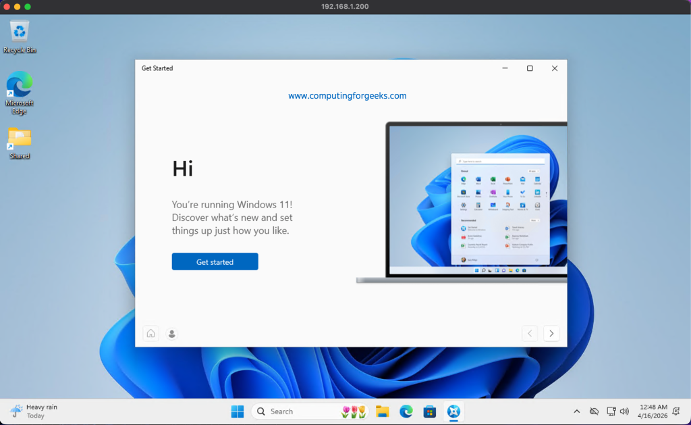Viewport: 691px width, 425px height.
Task: Click the Windows Start button
Action: tap(237, 411)
